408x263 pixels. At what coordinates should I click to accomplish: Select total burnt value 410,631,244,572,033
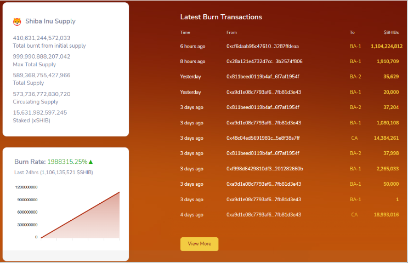click(42, 38)
